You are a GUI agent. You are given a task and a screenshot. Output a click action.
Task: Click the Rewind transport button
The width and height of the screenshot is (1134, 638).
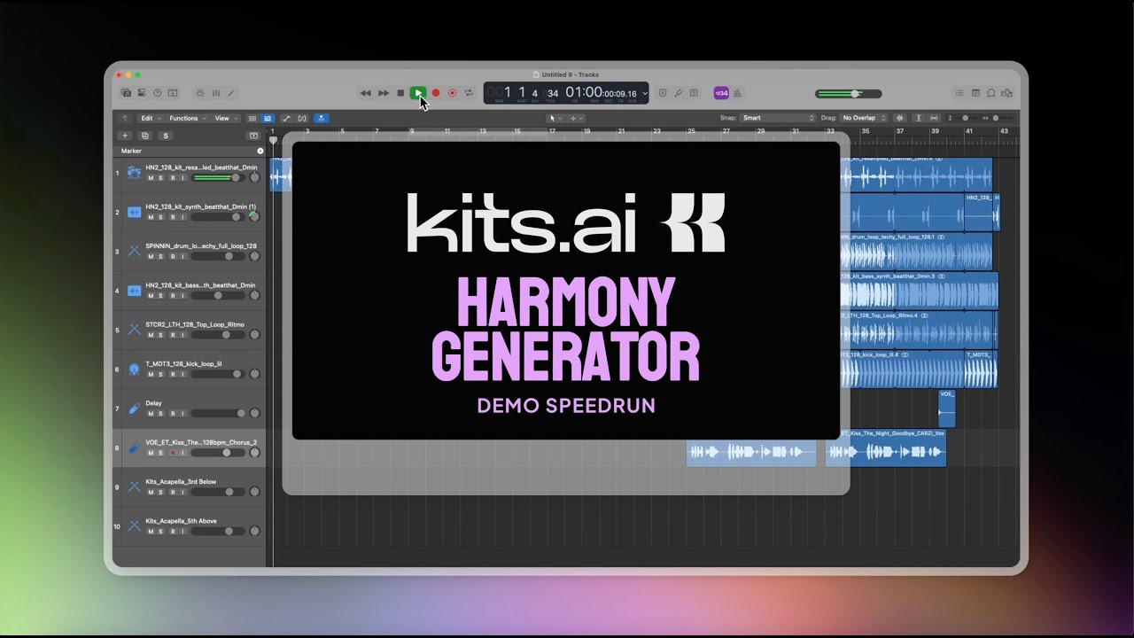pyautogui.click(x=365, y=93)
